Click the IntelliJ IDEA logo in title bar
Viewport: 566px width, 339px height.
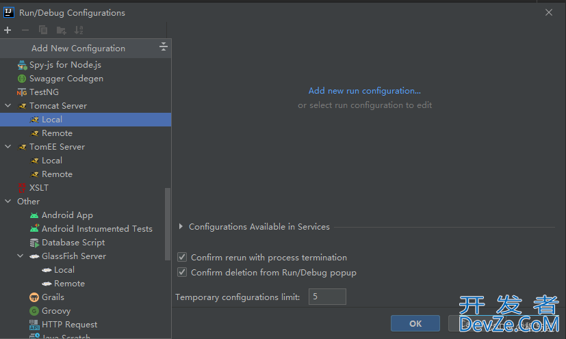click(9, 12)
